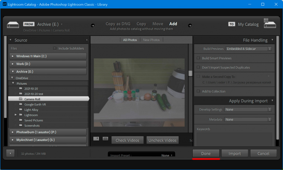This screenshot has height=170, width=283.
Task: Toggle Don't Import Suspected Duplicates checkbox
Action: [x=198, y=67]
